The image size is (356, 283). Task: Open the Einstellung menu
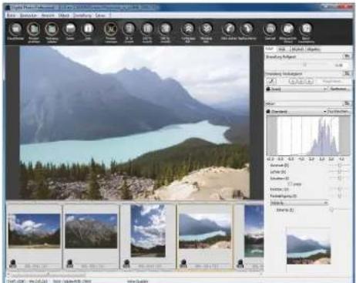82,15
